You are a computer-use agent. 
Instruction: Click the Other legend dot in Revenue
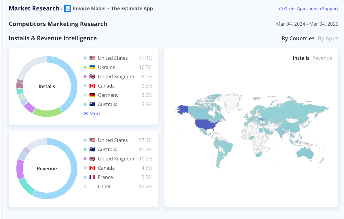click(x=85, y=187)
